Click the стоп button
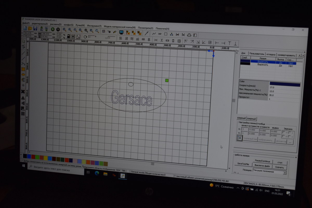Screen dimensions: 312x208 (280, 162)
